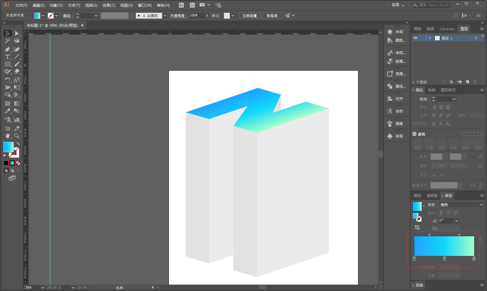487x291 pixels.
Task: Open the 58% zoom level dropdown
Action: click(43, 287)
